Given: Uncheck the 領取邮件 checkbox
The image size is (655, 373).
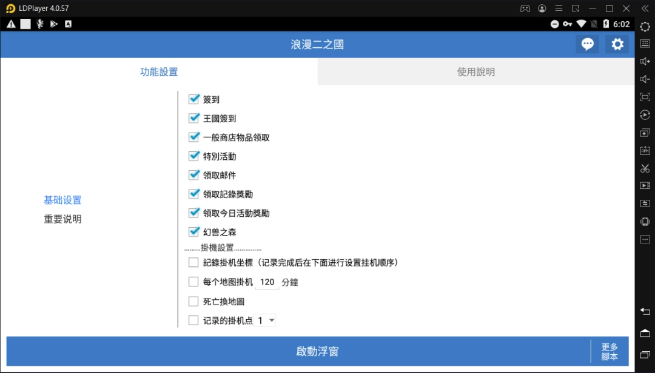Looking at the screenshot, I should pyautogui.click(x=193, y=175).
